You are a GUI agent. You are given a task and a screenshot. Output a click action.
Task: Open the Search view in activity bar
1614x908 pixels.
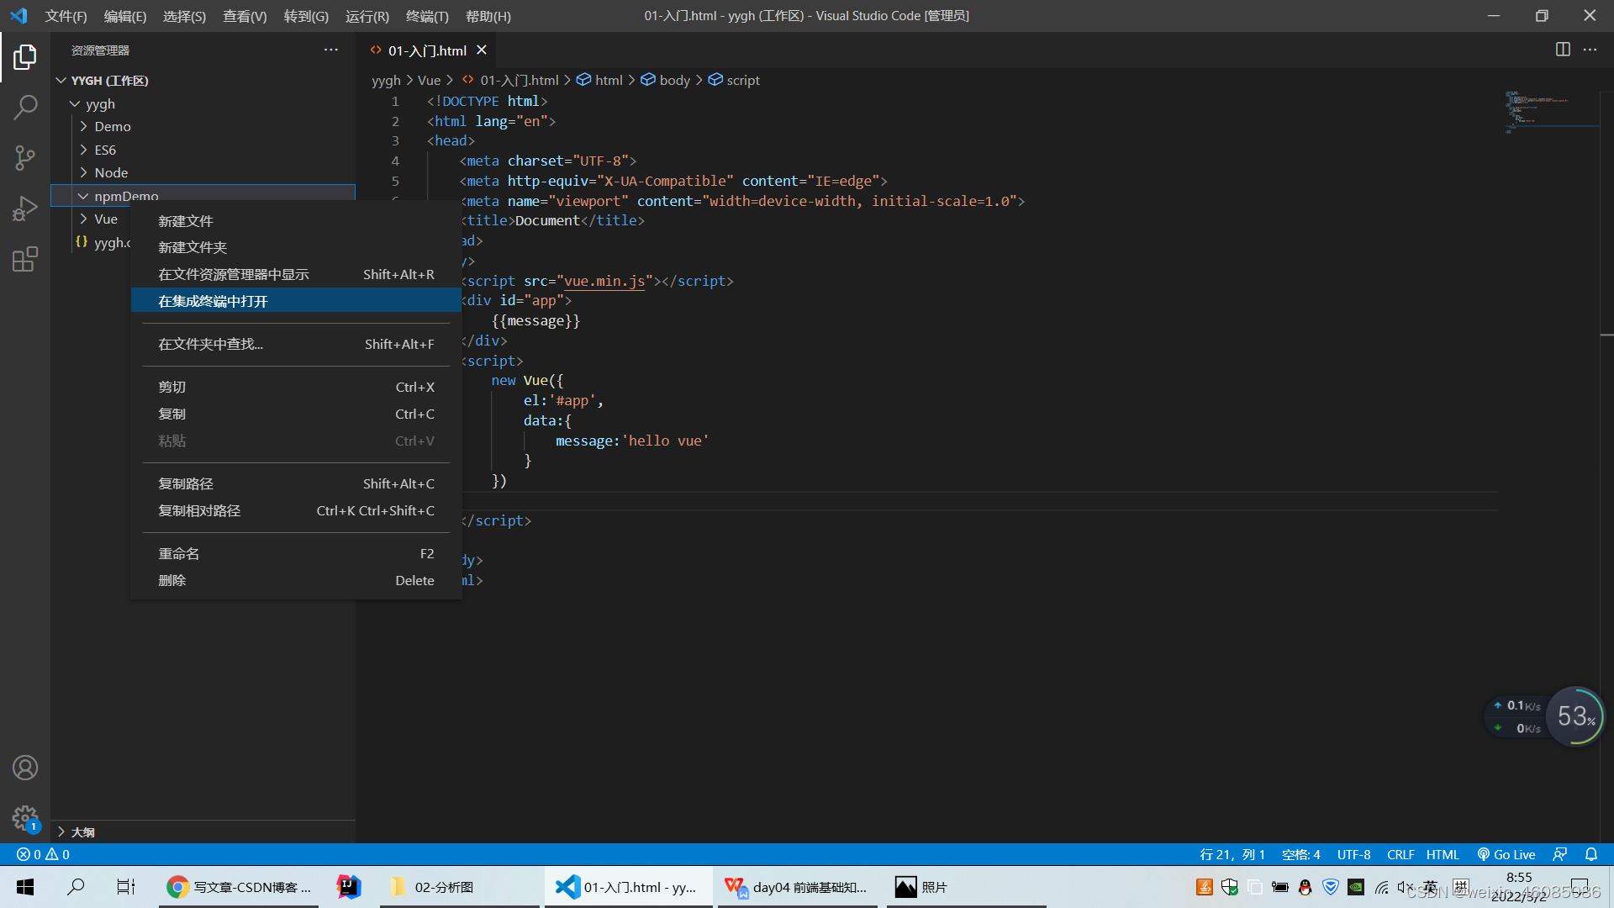pyautogui.click(x=25, y=107)
